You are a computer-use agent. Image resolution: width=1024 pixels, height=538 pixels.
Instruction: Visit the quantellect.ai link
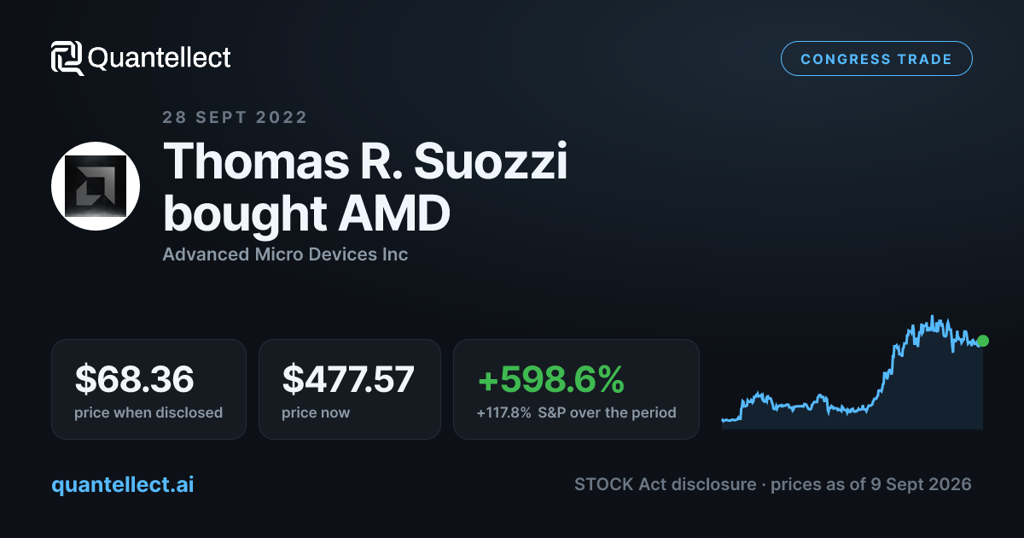click(x=123, y=484)
